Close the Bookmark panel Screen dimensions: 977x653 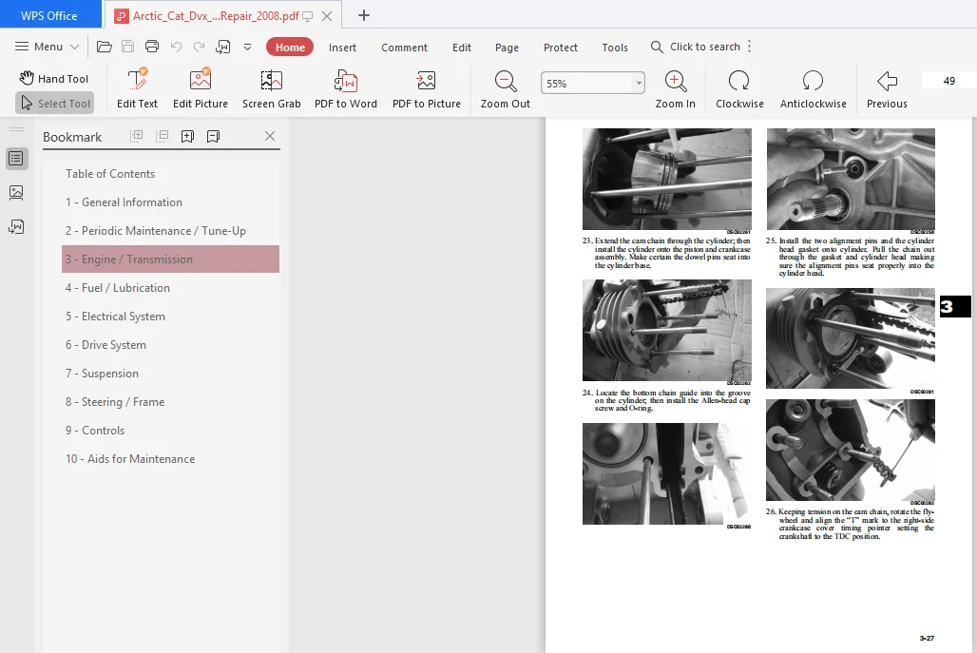tap(270, 136)
